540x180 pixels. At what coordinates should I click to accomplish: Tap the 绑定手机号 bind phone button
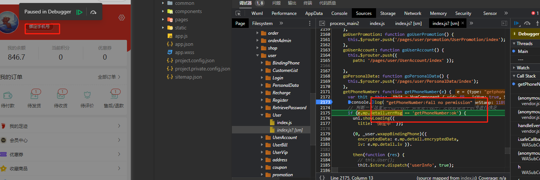pyautogui.click(x=40, y=26)
